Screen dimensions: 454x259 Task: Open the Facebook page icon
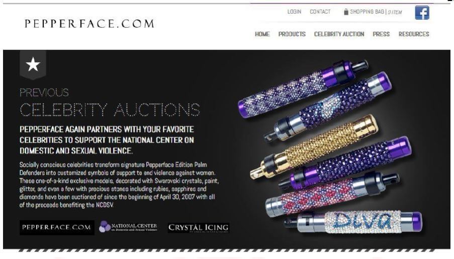[422, 13]
